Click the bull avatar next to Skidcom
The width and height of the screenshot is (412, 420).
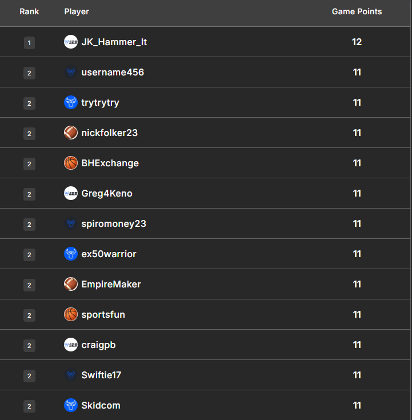(x=71, y=406)
